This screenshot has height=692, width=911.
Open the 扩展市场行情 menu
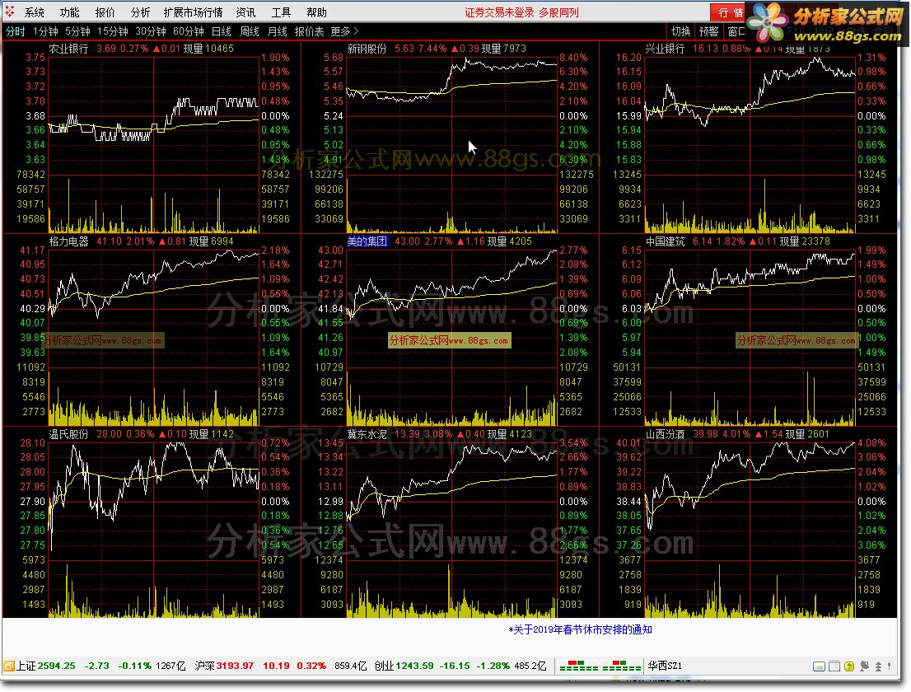pyautogui.click(x=193, y=12)
